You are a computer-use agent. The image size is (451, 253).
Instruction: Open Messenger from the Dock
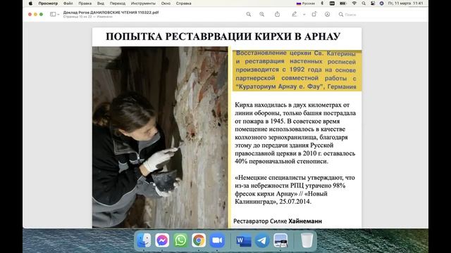point(162,240)
